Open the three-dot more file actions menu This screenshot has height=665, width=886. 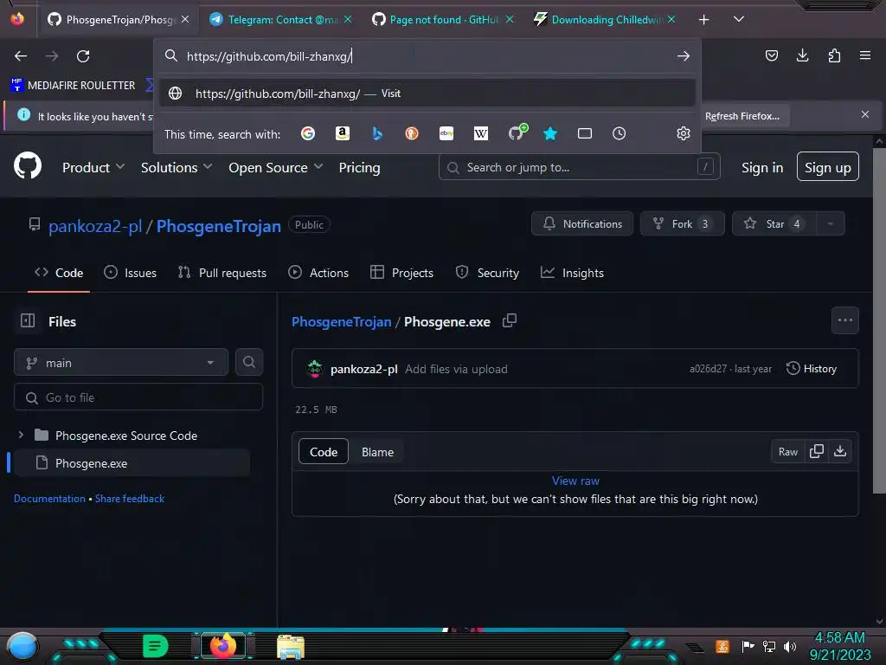point(845,320)
